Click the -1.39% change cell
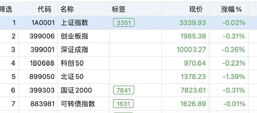This screenshot has height=113, width=257. (234, 77)
